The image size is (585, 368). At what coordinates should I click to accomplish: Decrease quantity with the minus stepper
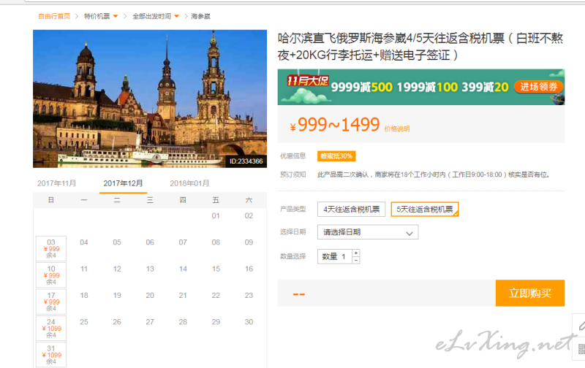pyautogui.click(x=356, y=261)
